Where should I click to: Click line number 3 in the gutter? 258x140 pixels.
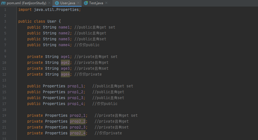click(5, 22)
